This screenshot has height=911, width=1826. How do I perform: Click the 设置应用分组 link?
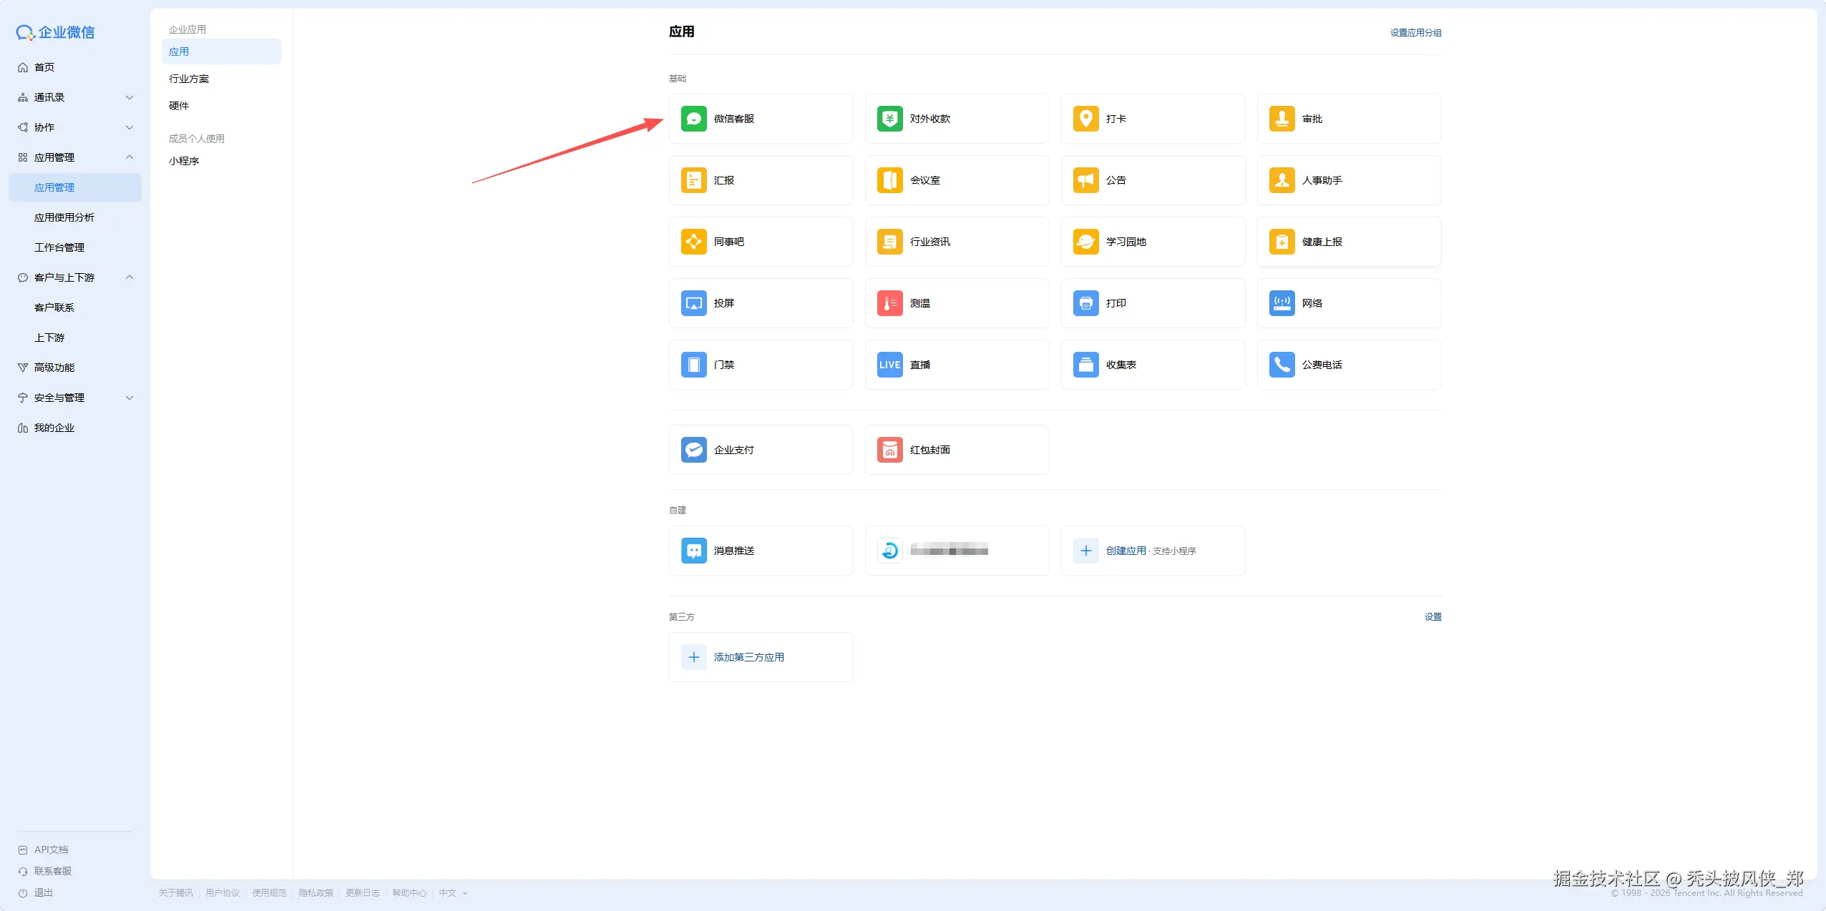[1415, 33]
